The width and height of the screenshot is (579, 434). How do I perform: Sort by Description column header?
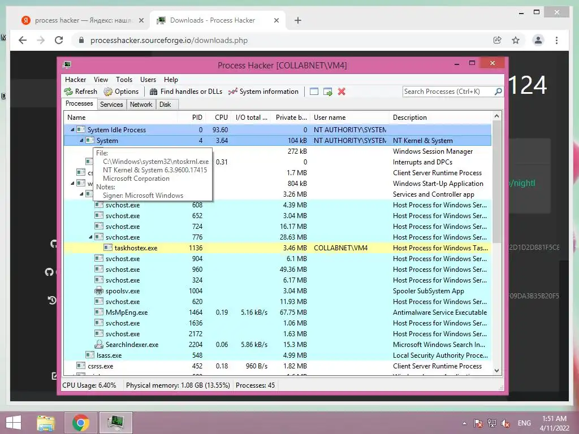[x=441, y=118]
